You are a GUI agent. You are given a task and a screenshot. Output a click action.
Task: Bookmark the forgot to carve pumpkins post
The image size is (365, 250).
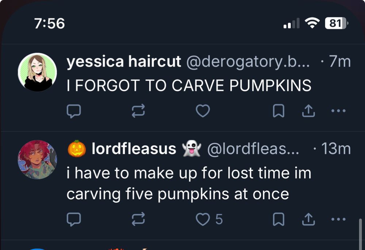[278, 111]
